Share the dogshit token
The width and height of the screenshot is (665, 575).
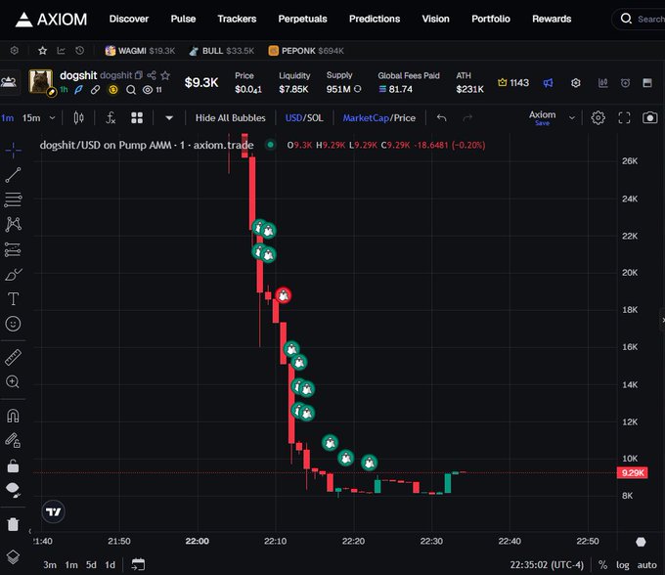(x=152, y=75)
